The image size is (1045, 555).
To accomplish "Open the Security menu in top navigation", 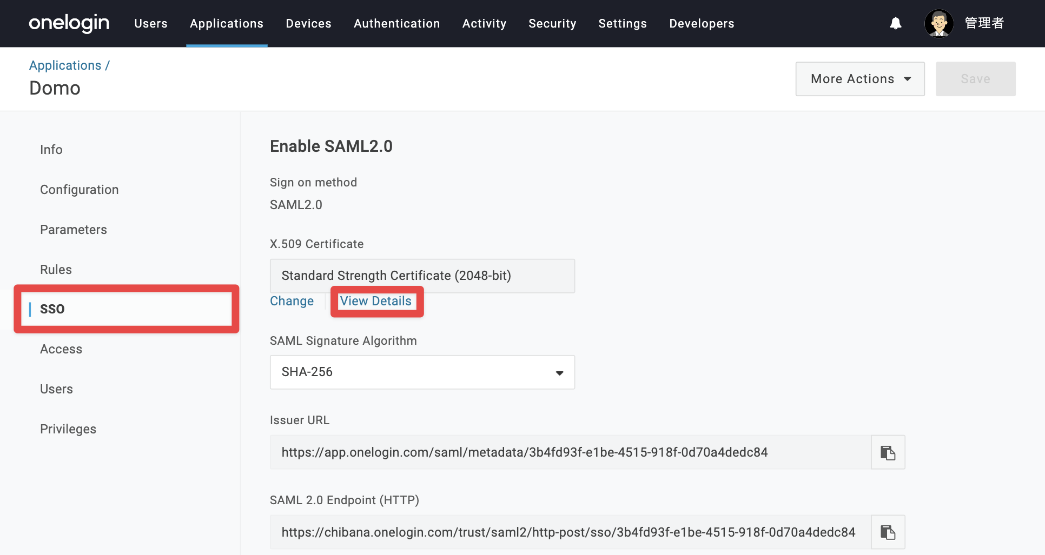I will (552, 23).
